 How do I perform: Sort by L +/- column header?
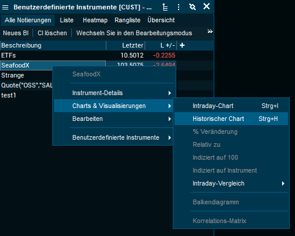[161, 45]
